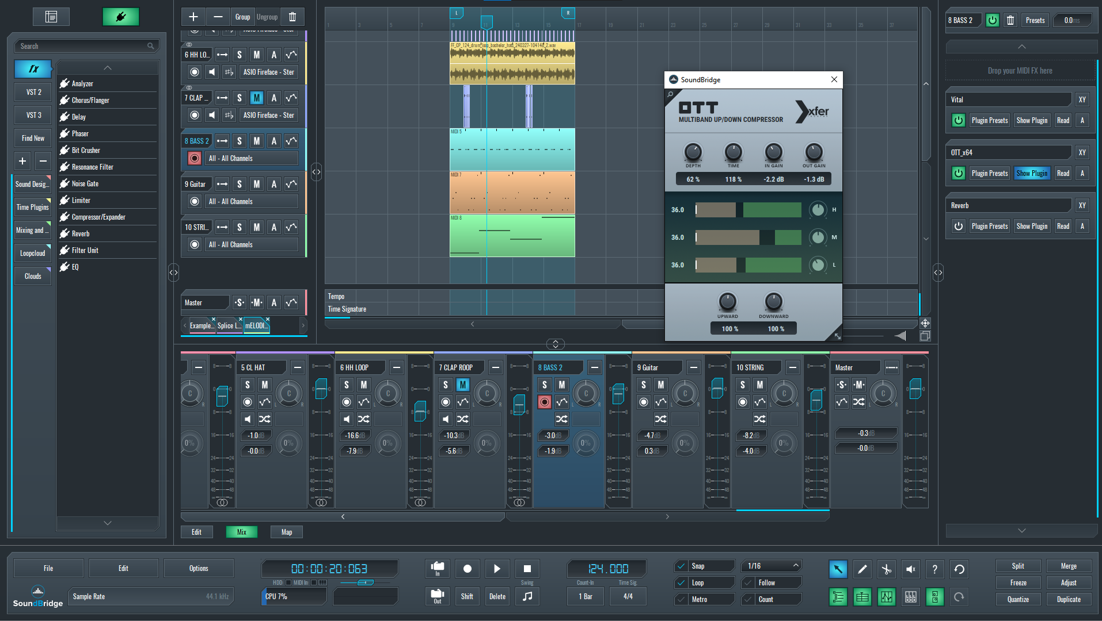Click the Freeze button
The image size is (1102, 621).
[x=1018, y=582]
